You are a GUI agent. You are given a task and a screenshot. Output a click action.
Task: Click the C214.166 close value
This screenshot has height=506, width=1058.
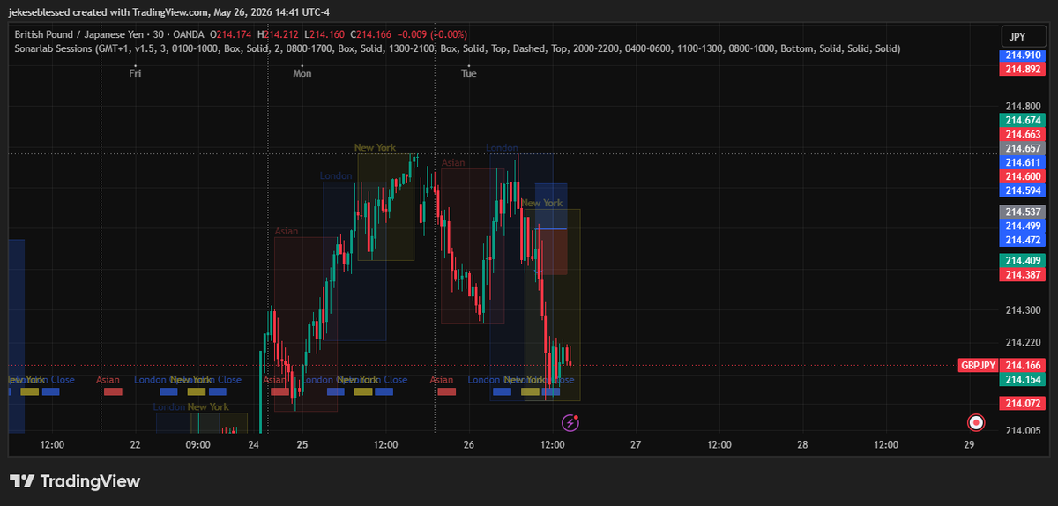(x=369, y=34)
